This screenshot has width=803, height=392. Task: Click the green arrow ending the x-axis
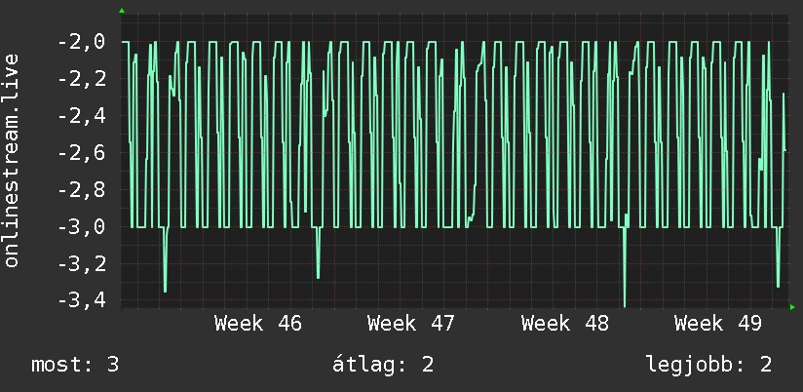792,307
